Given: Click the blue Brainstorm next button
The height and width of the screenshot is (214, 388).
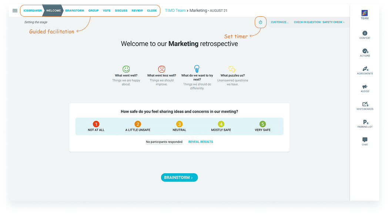Looking at the screenshot, I should [180, 177].
